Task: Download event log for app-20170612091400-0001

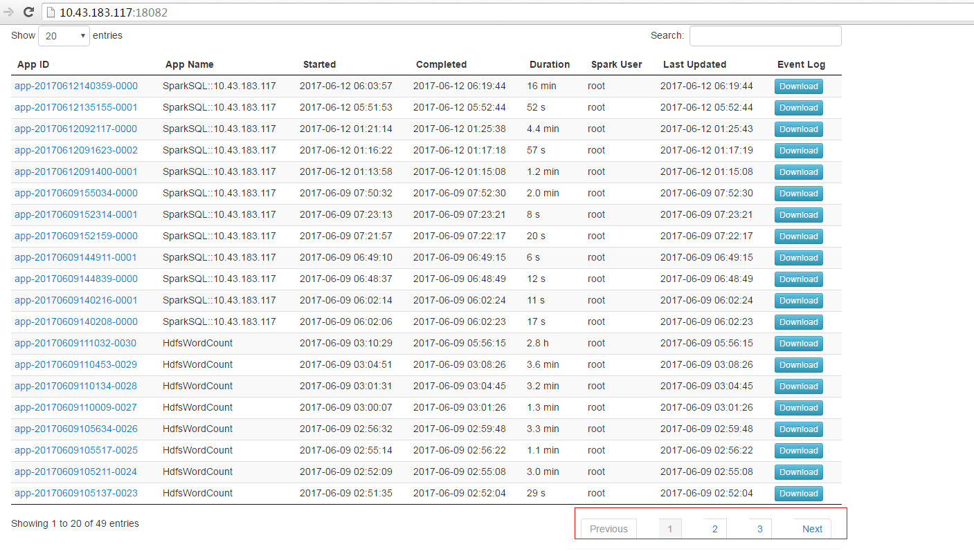Action: (x=799, y=172)
